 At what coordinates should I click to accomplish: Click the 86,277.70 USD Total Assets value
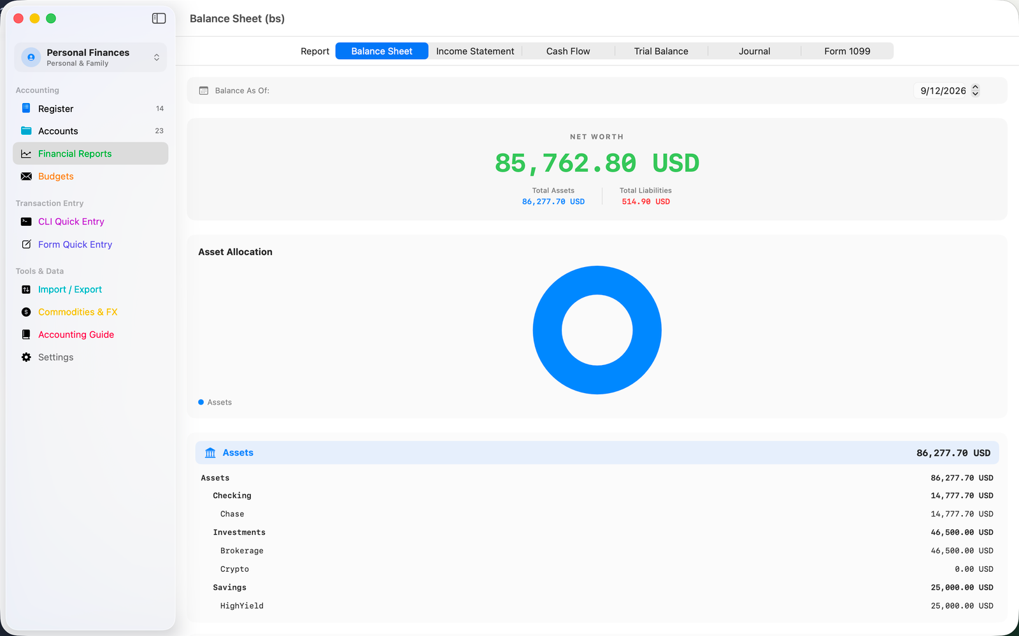(553, 202)
